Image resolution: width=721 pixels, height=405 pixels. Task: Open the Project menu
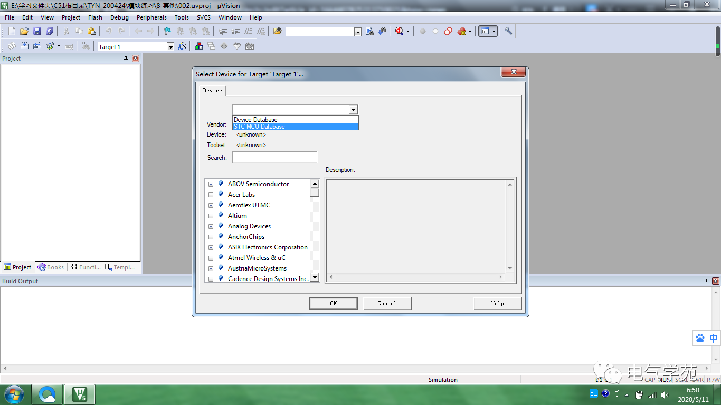coord(71,17)
